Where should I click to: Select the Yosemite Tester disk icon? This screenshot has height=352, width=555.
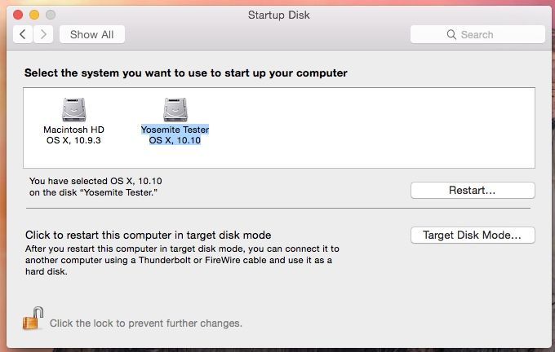[x=175, y=109]
